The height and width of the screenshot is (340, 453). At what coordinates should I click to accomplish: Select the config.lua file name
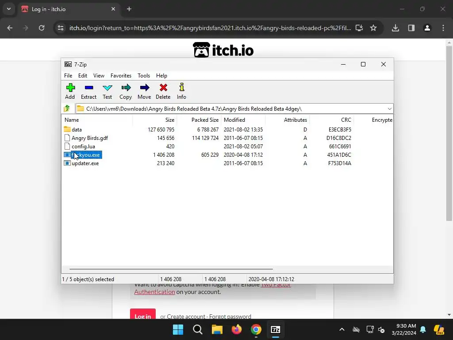[83, 146]
